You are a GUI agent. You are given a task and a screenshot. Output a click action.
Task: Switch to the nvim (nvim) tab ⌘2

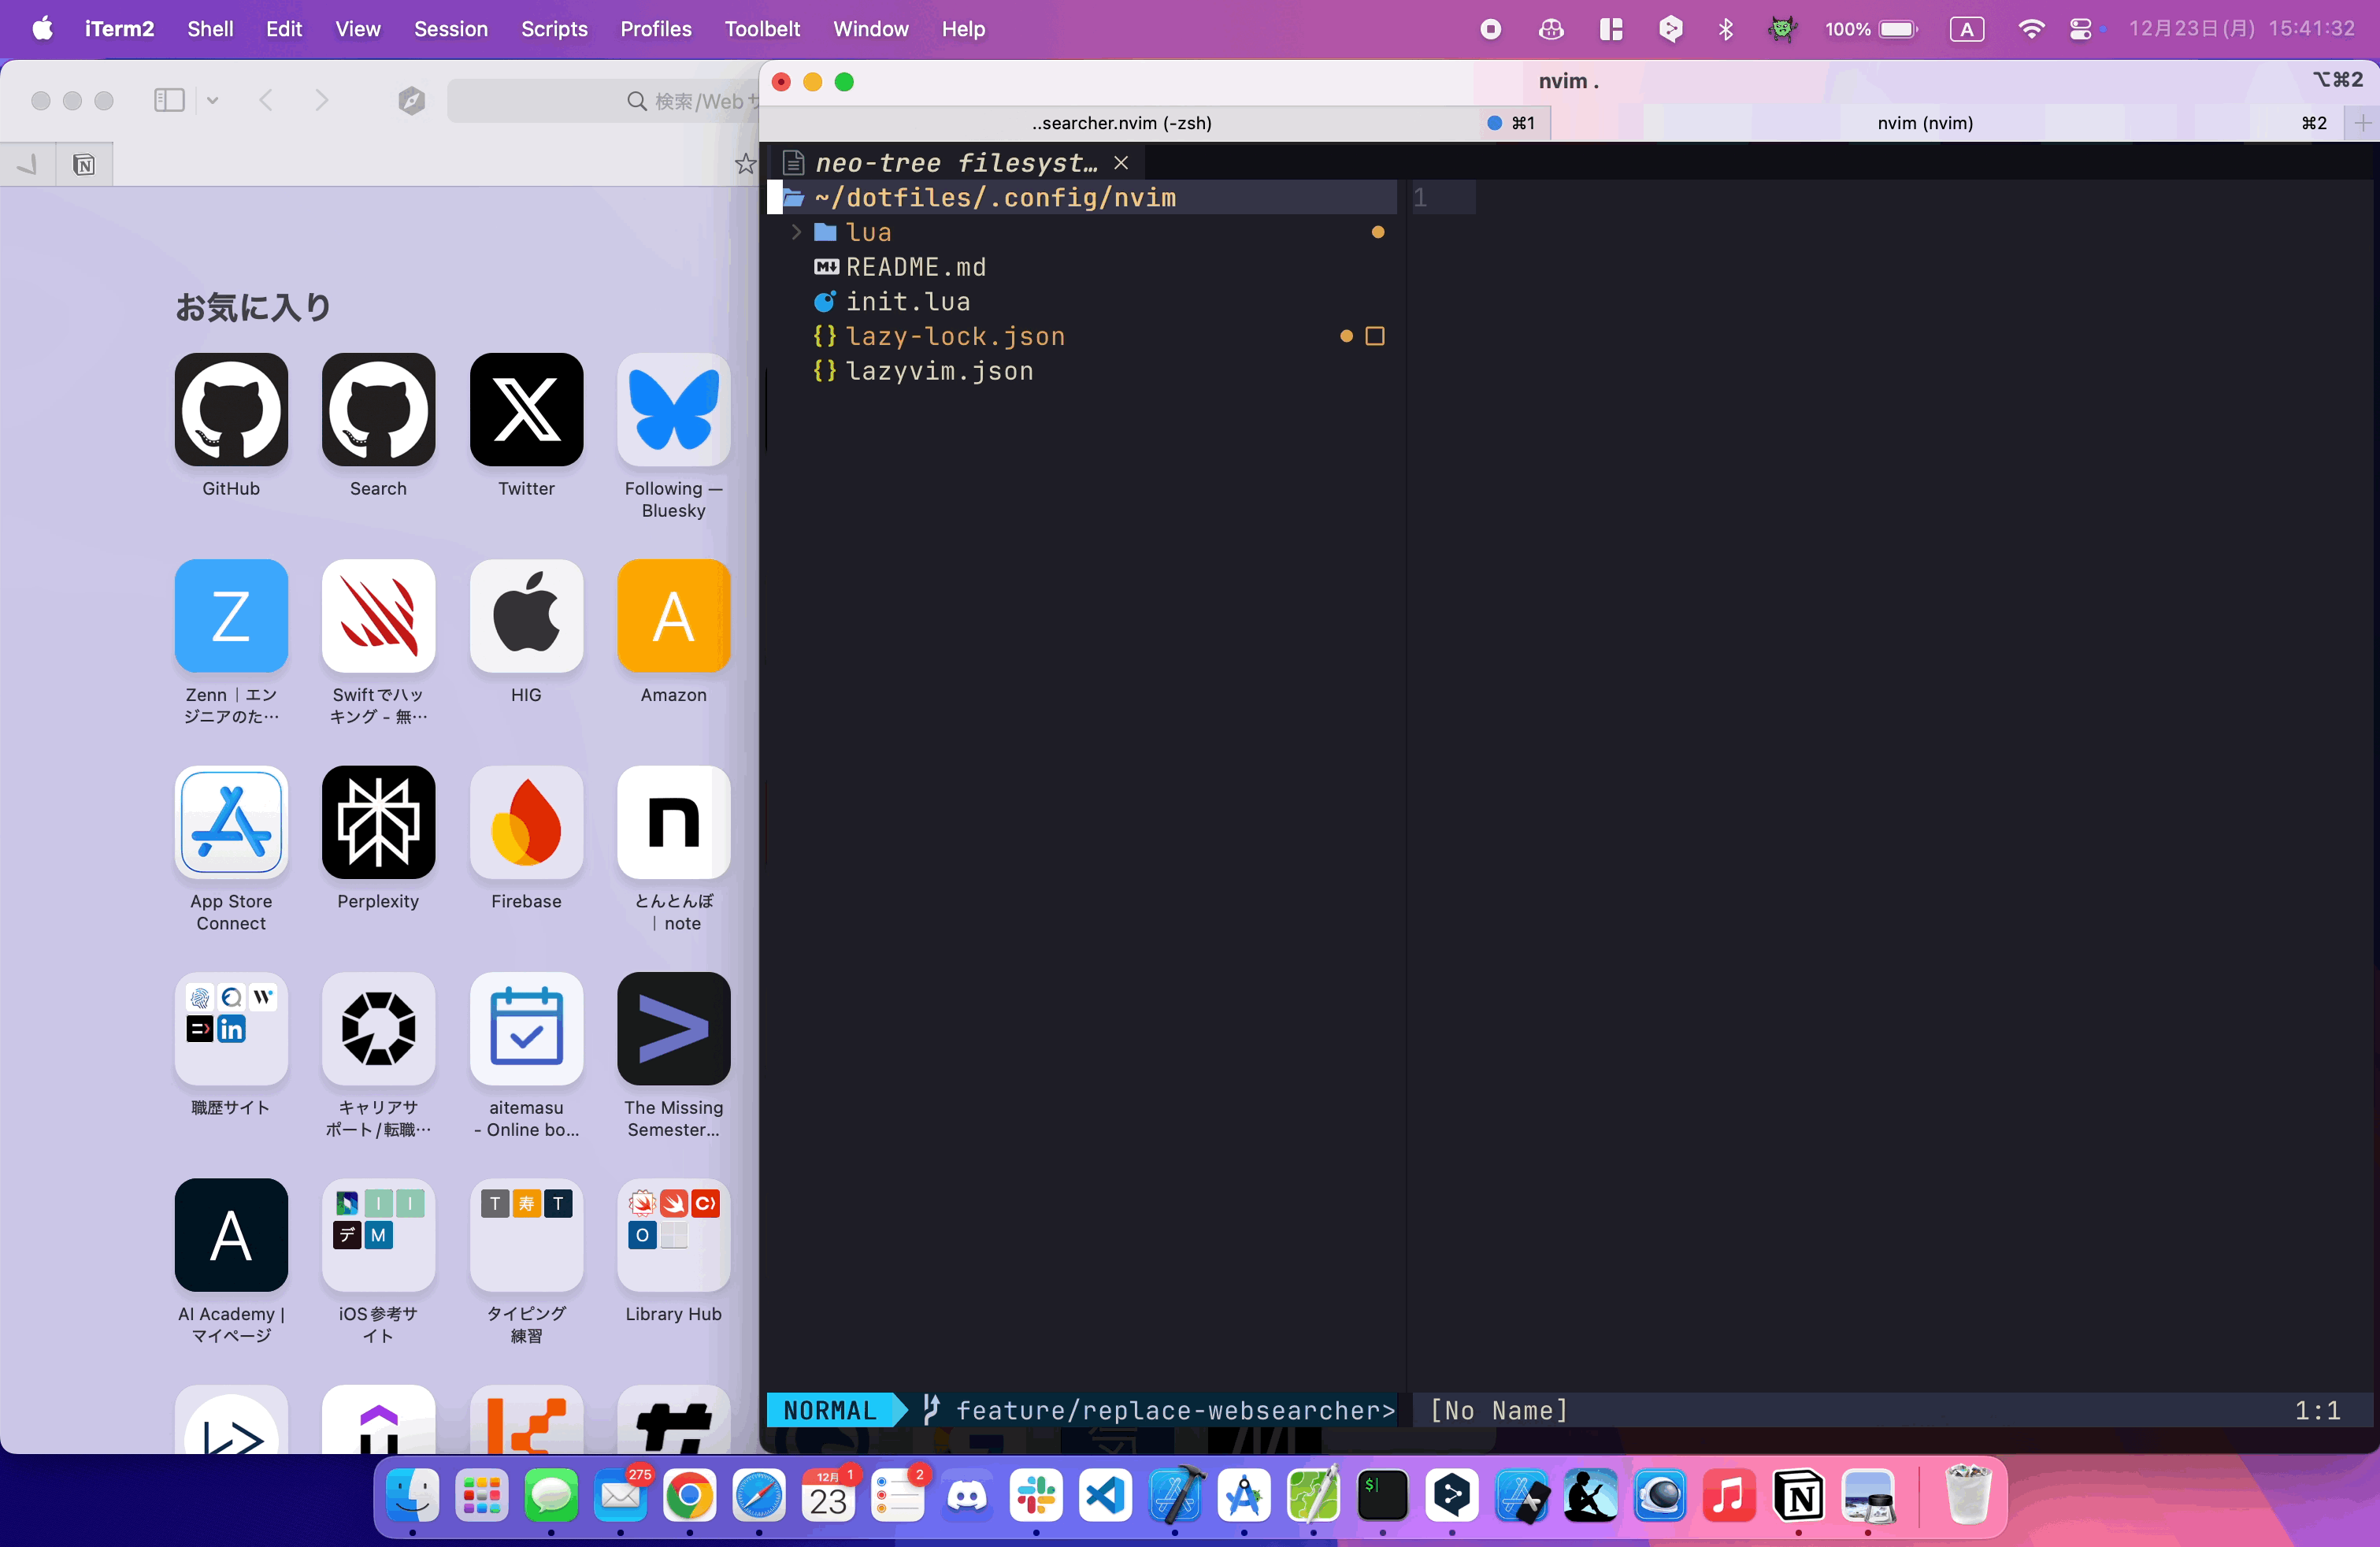click(x=1929, y=121)
